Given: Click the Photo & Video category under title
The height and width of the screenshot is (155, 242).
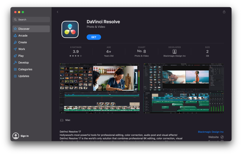Looking at the screenshot, I should pos(96,27).
